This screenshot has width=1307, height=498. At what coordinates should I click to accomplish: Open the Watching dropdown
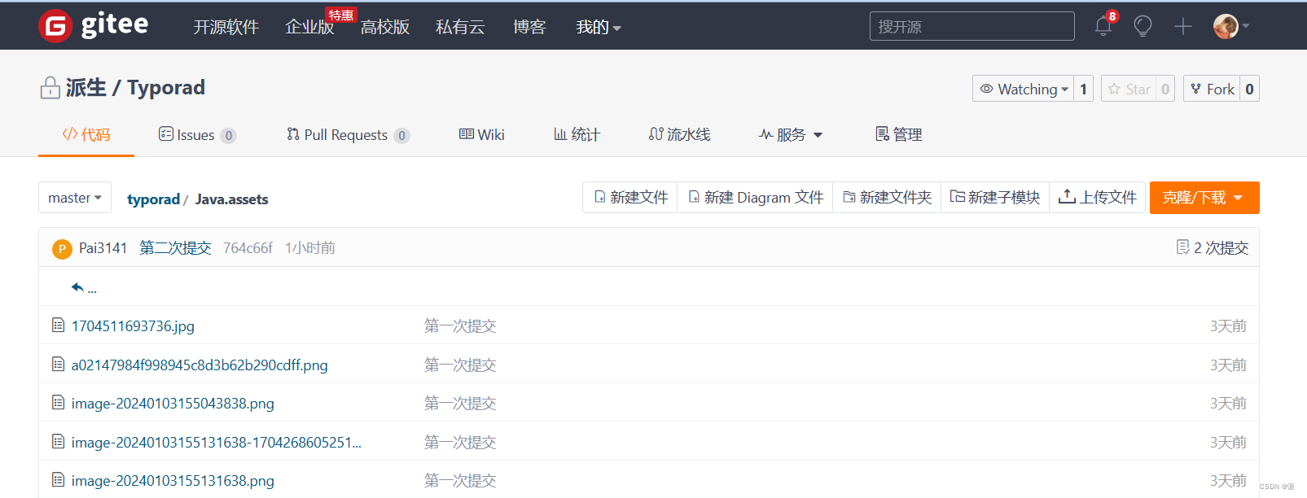tap(1024, 89)
